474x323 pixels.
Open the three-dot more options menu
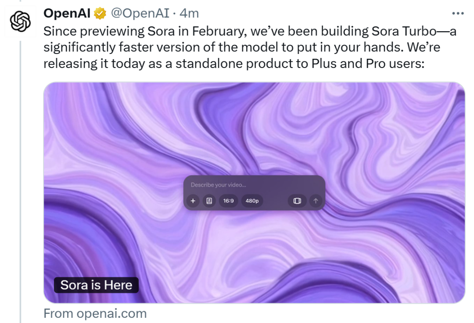pyautogui.click(x=458, y=13)
